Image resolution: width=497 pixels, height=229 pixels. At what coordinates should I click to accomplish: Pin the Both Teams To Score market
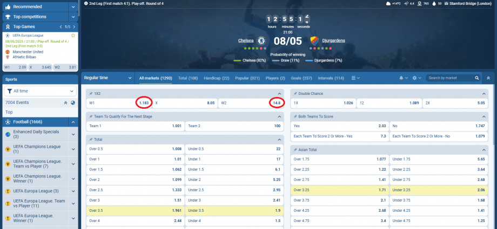pyautogui.click(x=295, y=117)
